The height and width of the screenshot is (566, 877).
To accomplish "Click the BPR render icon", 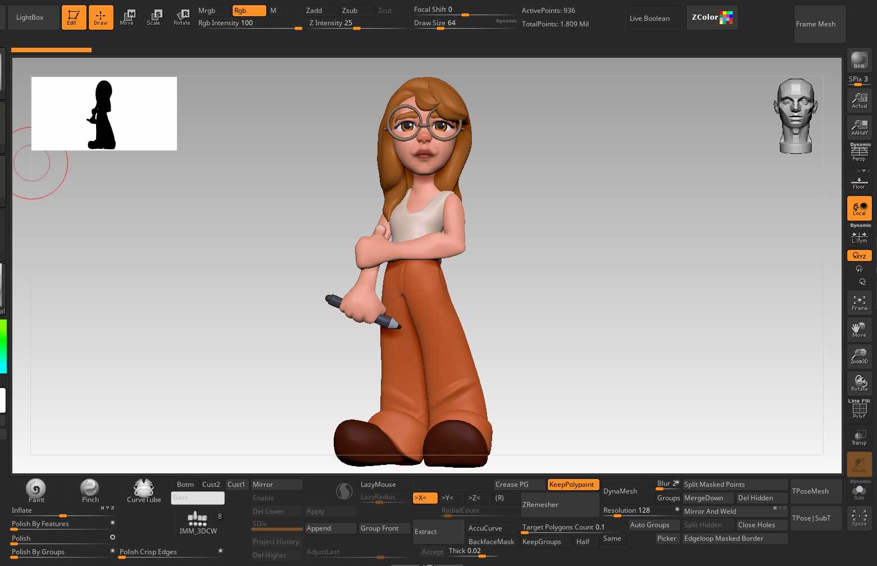I will 859,60.
